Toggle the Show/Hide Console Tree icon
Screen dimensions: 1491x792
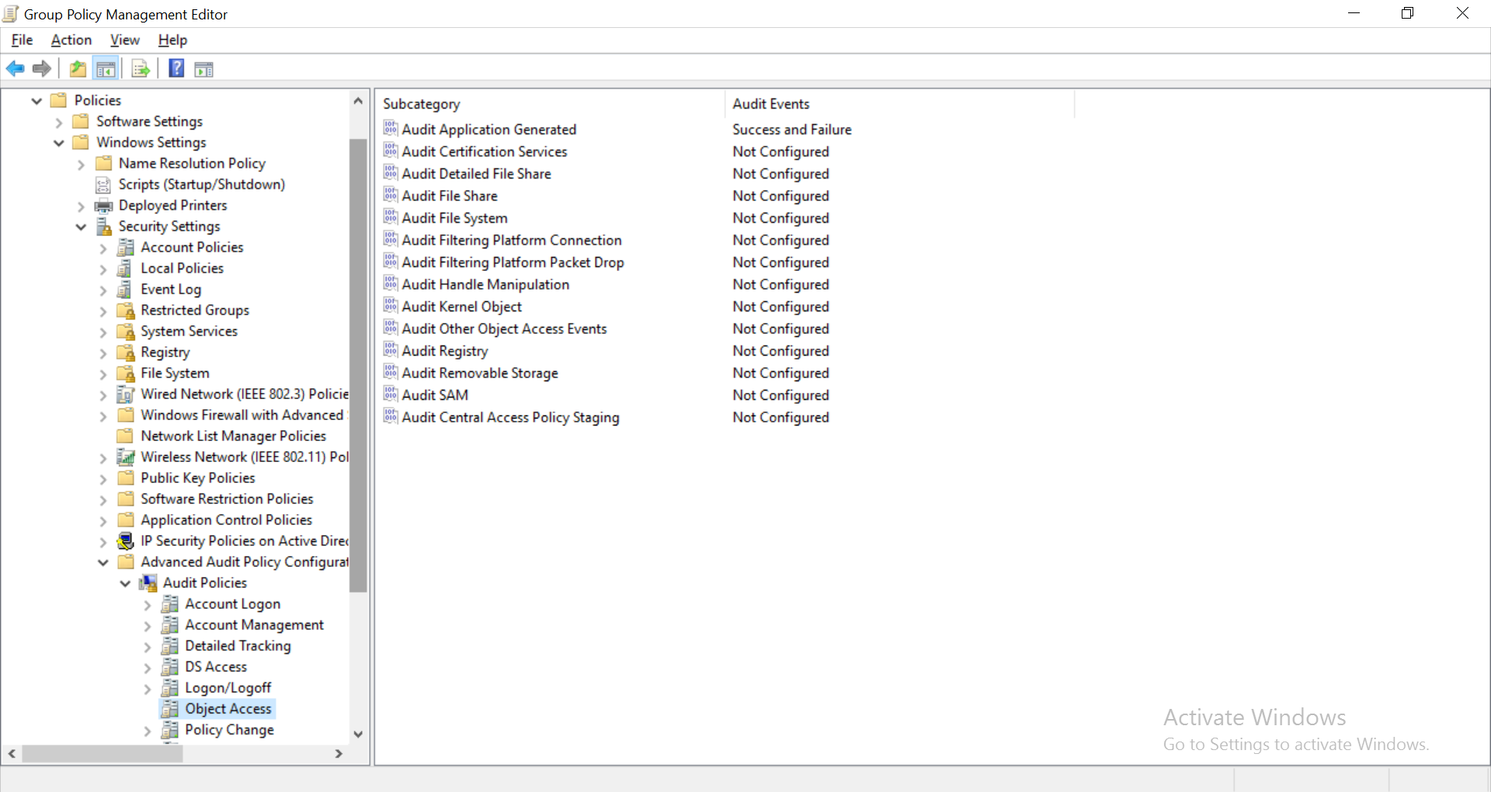106,68
